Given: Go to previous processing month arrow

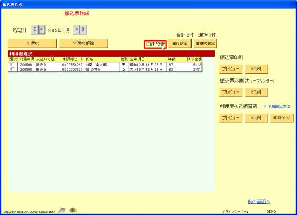Looking at the screenshot, I should pos(41,29).
